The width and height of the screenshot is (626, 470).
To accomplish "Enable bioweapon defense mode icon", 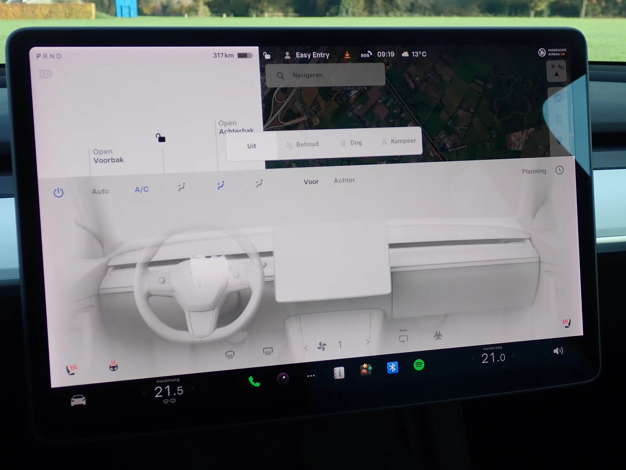I will pyautogui.click(x=438, y=335).
